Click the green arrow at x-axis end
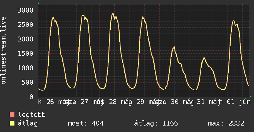This screenshot has width=254, height=132. coord(251,97)
